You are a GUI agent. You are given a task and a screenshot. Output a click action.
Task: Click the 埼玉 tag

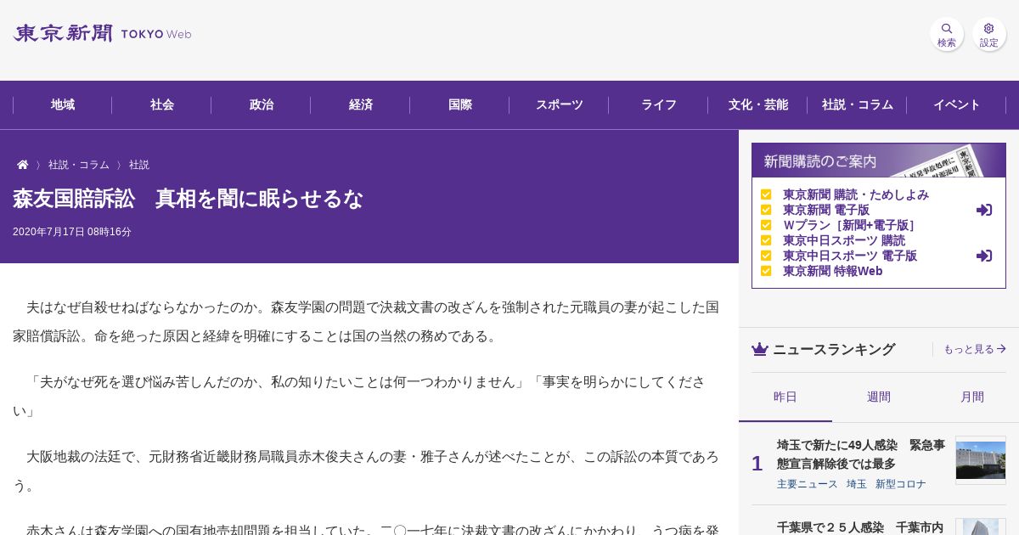[x=857, y=484]
